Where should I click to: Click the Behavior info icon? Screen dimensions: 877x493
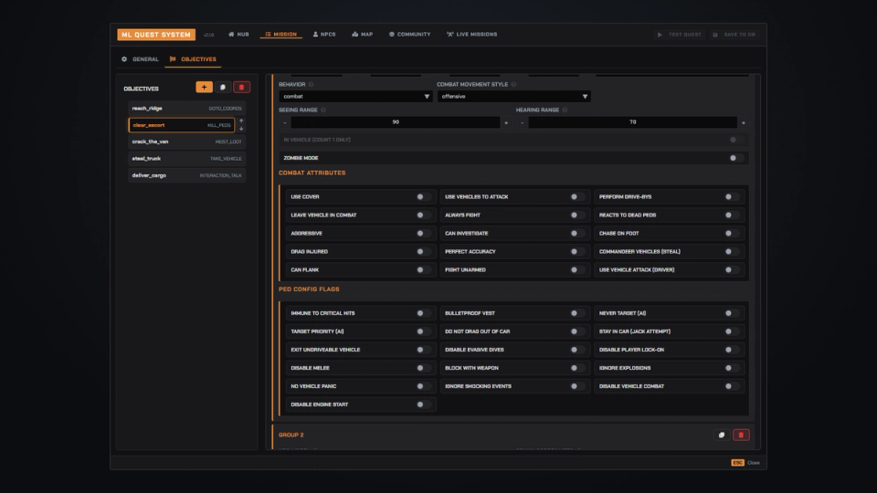coord(311,84)
